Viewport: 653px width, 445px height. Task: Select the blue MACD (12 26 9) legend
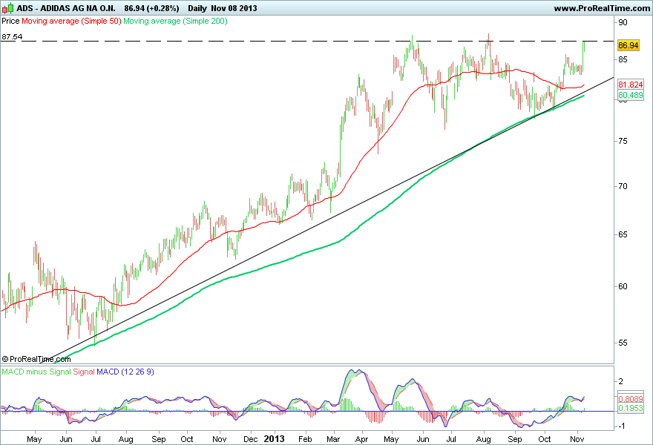pos(125,372)
